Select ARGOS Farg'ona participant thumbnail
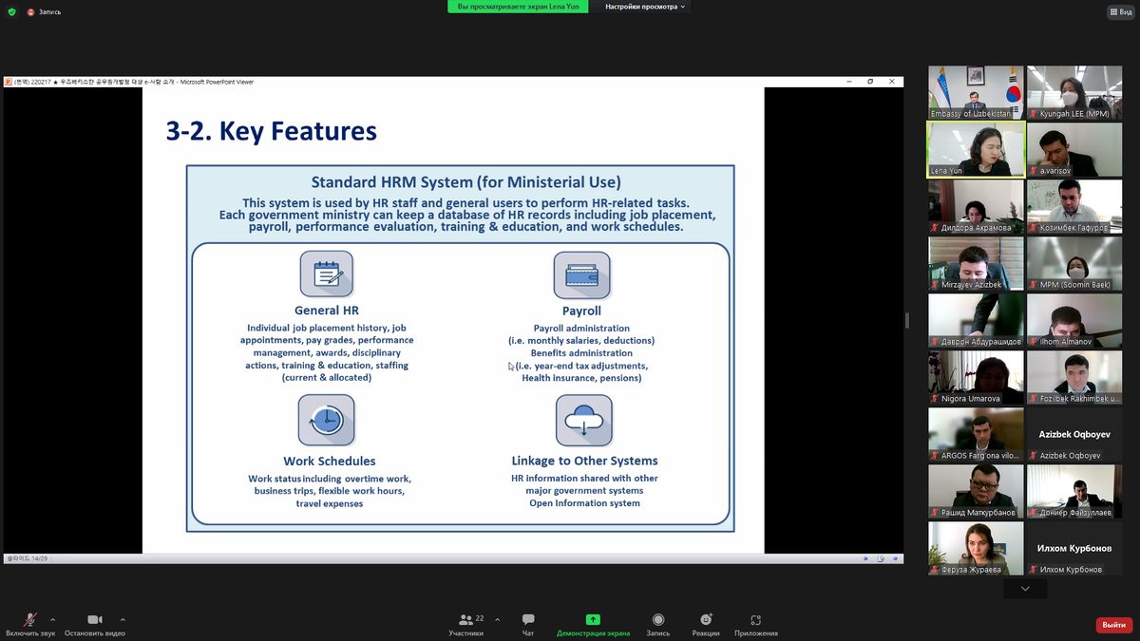 [x=975, y=434]
